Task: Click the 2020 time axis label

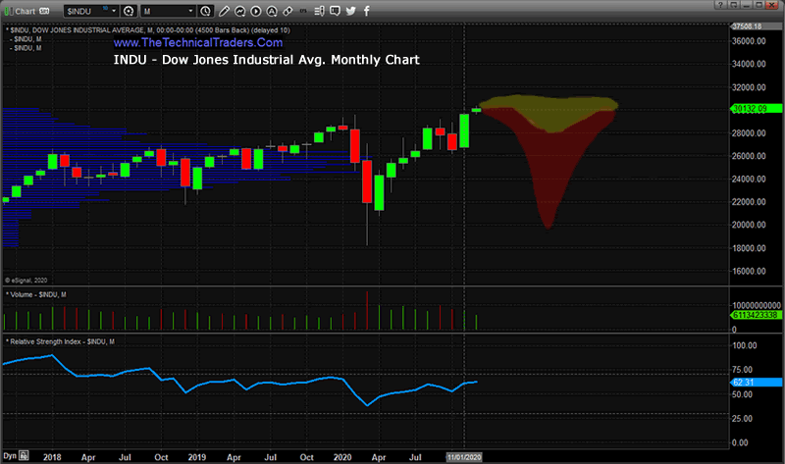Action: (x=342, y=457)
